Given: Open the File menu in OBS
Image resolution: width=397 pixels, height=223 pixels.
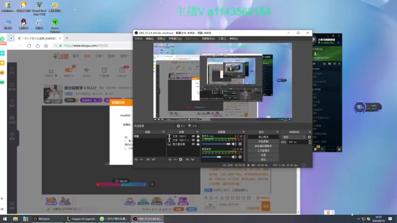Looking at the screenshot, I should (138, 39).
